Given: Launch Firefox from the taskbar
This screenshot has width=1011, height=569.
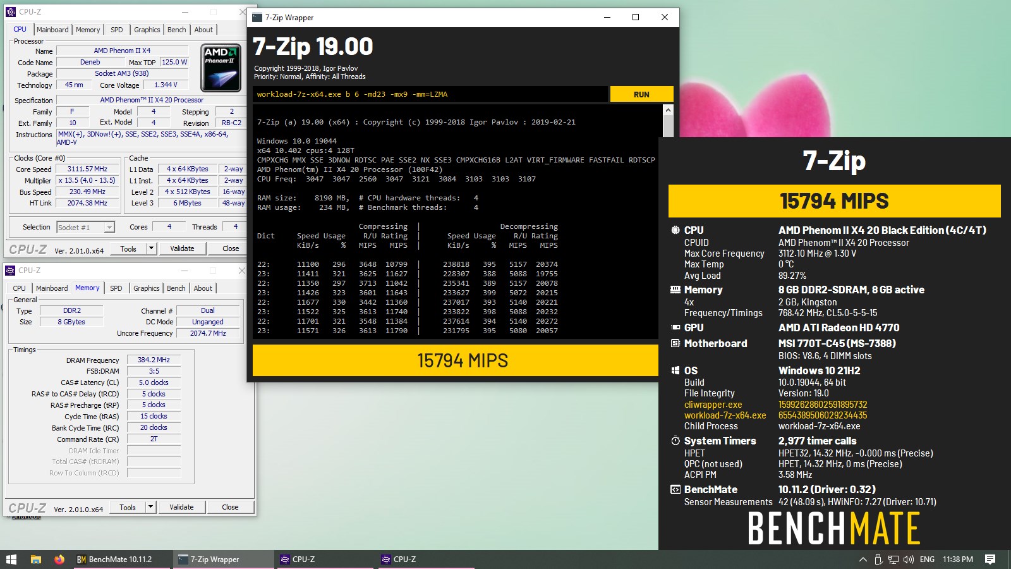Looking at the screenshot, I should pyautogui.click(x=59, y=560).
